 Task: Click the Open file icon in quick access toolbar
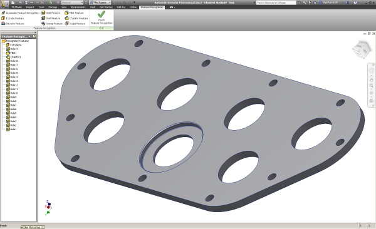click(x=20, y=3)
